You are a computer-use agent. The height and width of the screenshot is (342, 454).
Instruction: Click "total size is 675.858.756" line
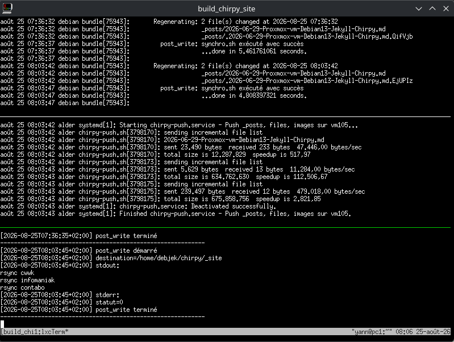tap(160, 199)
